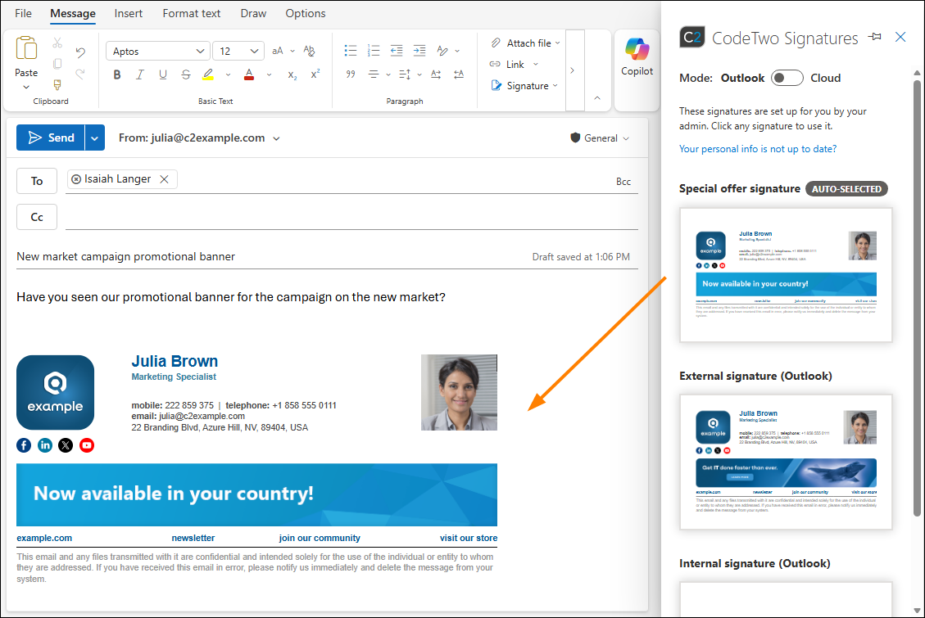The height and width of the screenshot is (618, 925).
Task: Switch to the Options tab
Action: [x=305, y=14]
